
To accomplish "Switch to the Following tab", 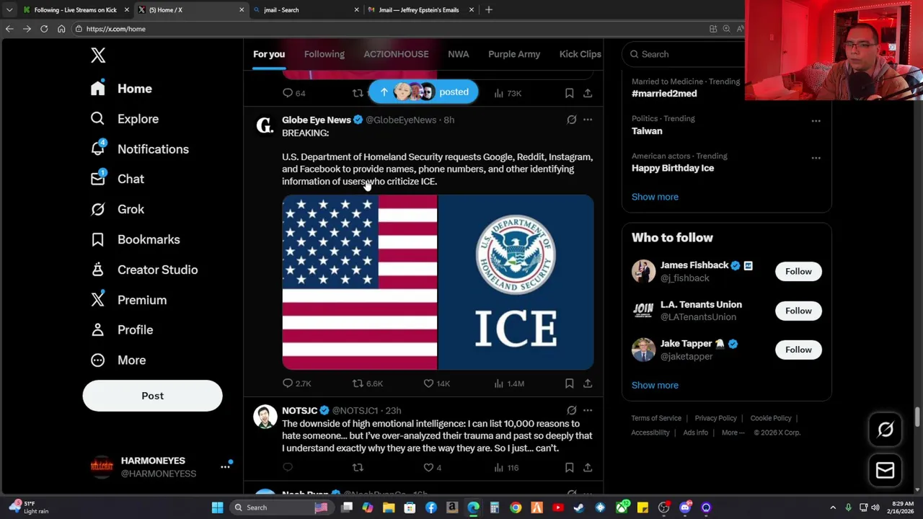I will pyautogui.click(x=324, y=54).
